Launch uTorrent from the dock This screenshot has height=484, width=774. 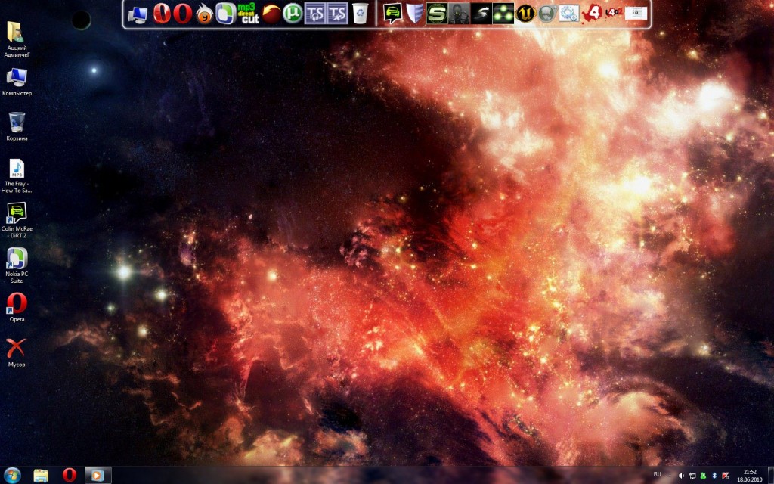click(293, 14)
